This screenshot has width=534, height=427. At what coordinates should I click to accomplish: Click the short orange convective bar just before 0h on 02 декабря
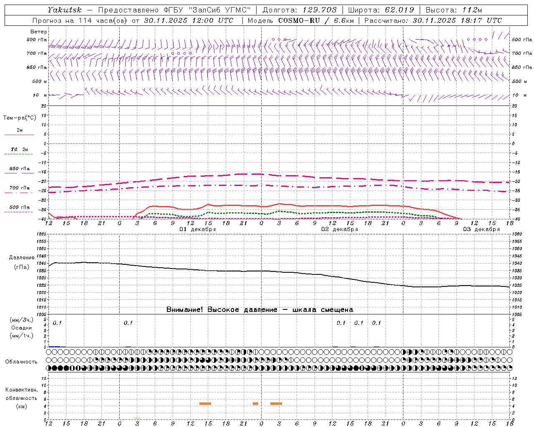tap(255, 404)
